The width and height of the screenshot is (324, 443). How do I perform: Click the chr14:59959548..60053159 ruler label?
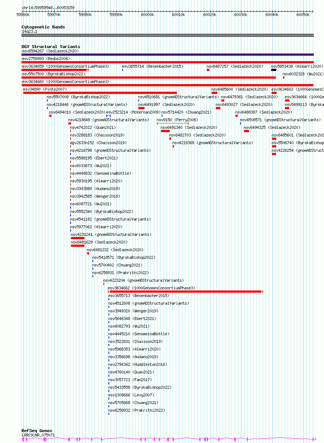48,8
